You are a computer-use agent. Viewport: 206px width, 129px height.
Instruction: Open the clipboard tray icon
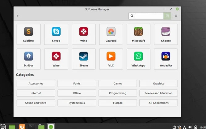point(174,127)
